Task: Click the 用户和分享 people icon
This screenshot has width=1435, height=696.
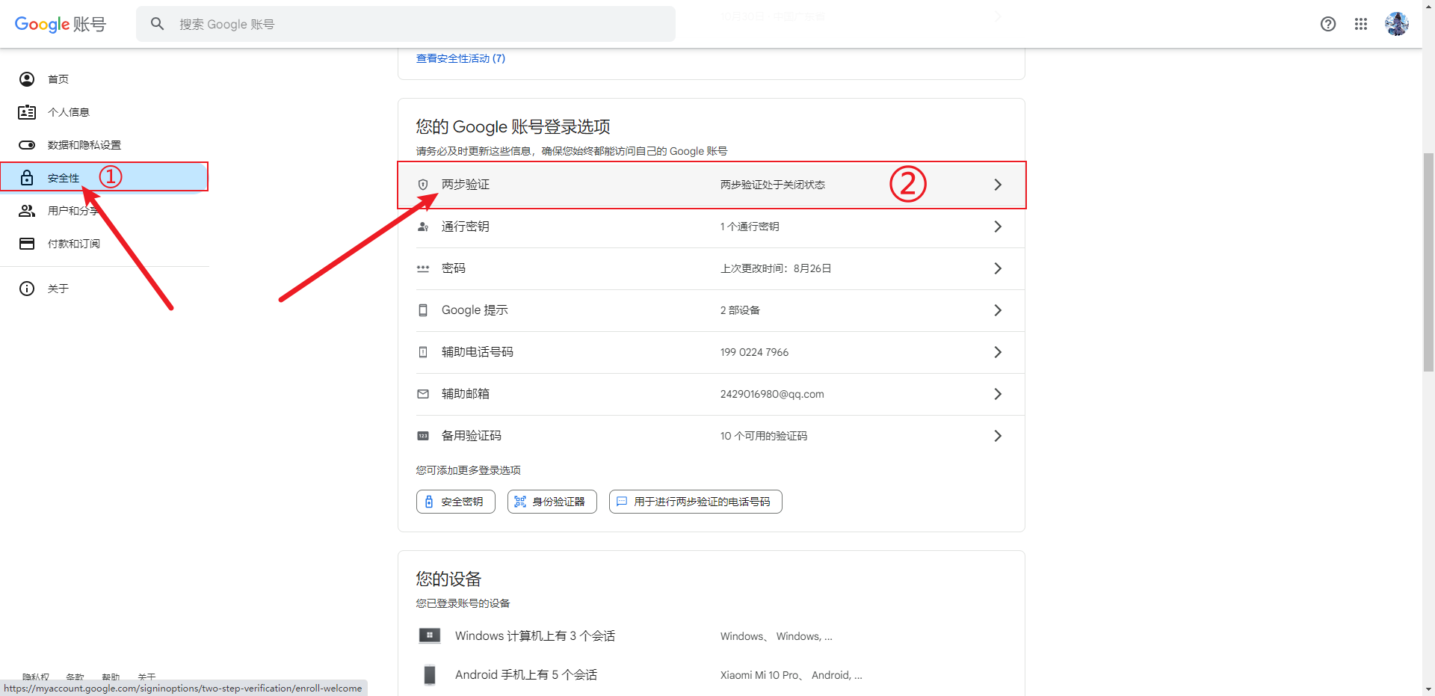Action: (27, 211)
